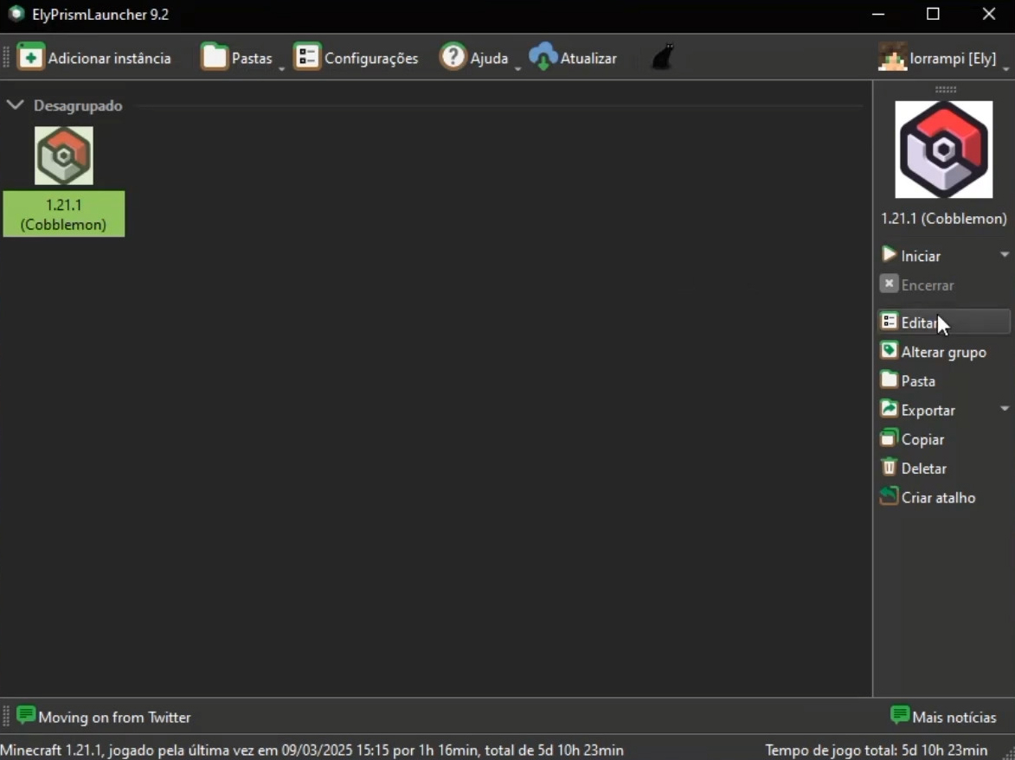Click the large Cobblemon icon in the sidebar
The width and height of the screenshot is (1015, 760).
[x=943, y=150]
